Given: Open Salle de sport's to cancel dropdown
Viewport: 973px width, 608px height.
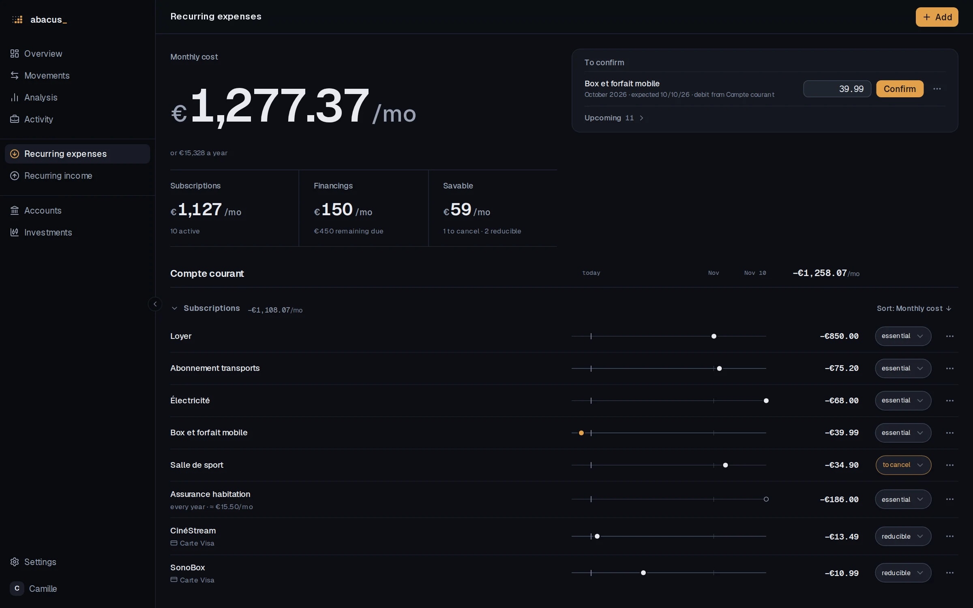Looking at the screenshot, I should pyautogui.click(x=903, y=465).
